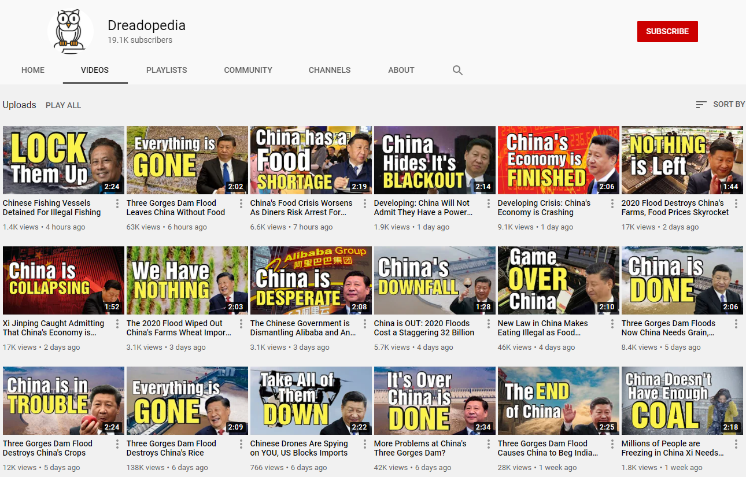Open China's Food Crisis Worsens title link
This screenshot has height=477, width=746.
tap(301, 208)
